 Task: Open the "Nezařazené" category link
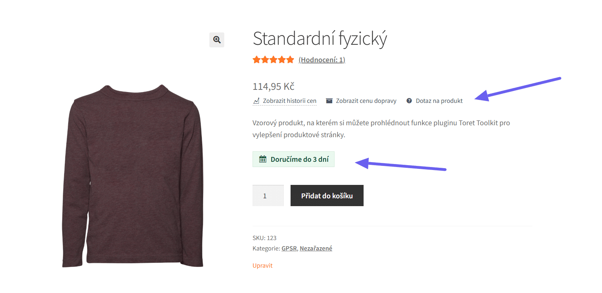[316, 248]
